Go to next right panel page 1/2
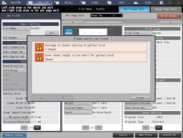 [x=159, y=128]
